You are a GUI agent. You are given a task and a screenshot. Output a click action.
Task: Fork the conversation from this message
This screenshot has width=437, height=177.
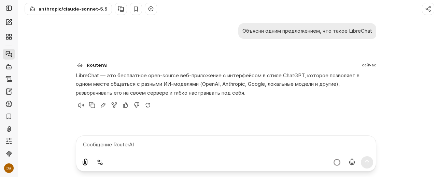coord(114,105)
